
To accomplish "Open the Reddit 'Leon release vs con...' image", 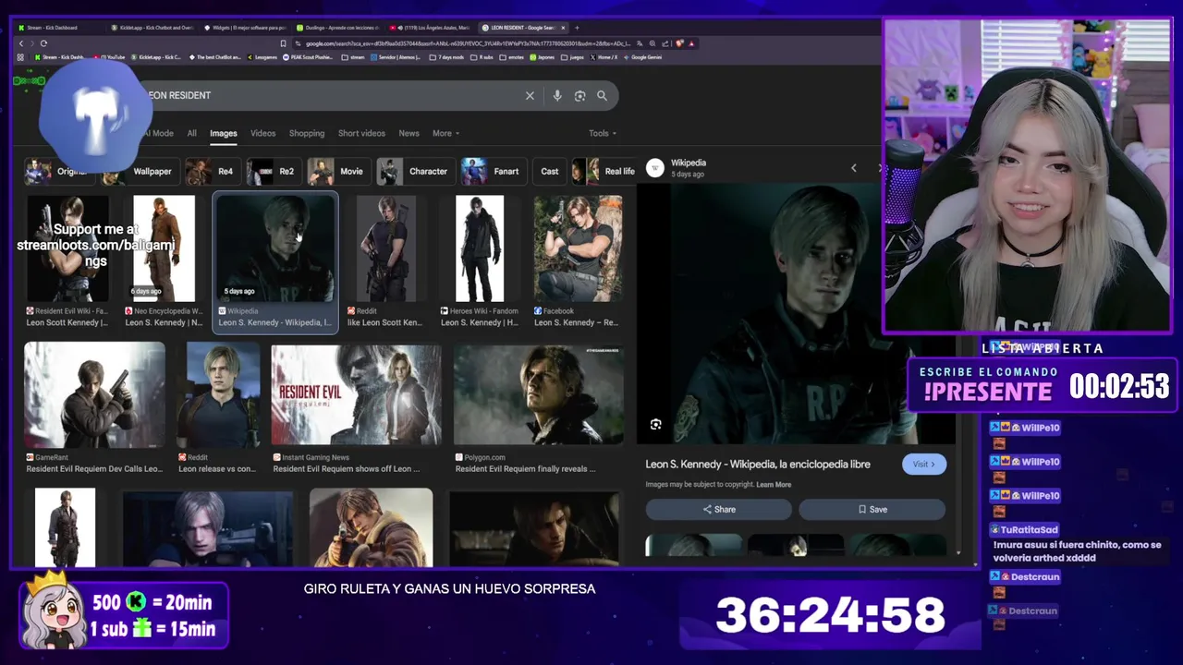I will 218,395.
